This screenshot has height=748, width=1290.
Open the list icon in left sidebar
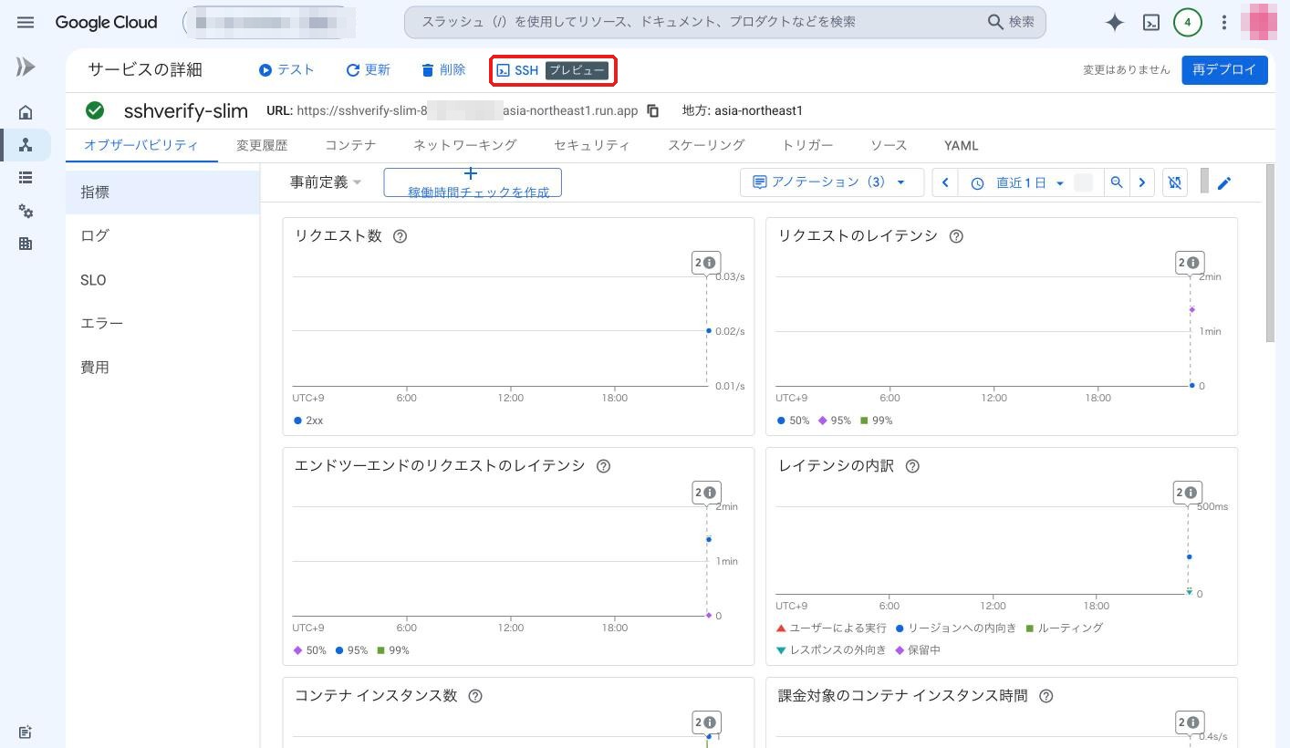pos(26,178)
